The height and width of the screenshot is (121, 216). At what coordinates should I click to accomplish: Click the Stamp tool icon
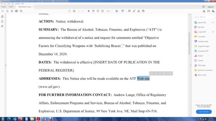click(143, 11)
